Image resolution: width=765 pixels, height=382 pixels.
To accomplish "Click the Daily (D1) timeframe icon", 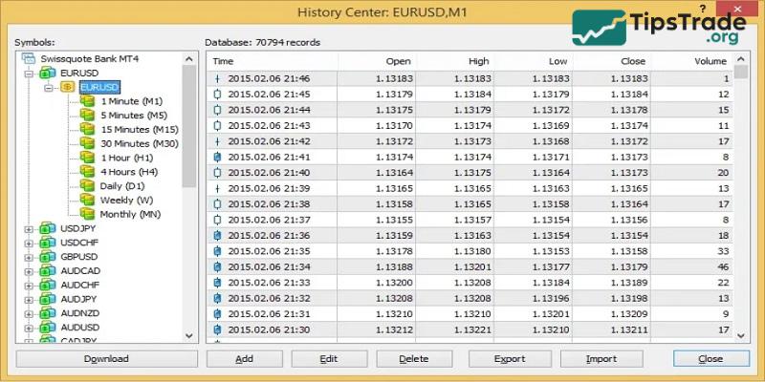I will tap(88, 186).
